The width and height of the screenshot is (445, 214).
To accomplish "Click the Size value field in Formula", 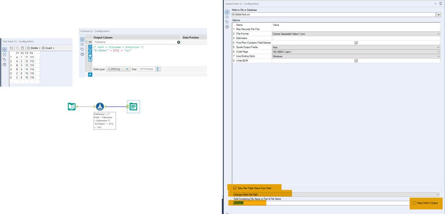I will [x=147, y=69].
